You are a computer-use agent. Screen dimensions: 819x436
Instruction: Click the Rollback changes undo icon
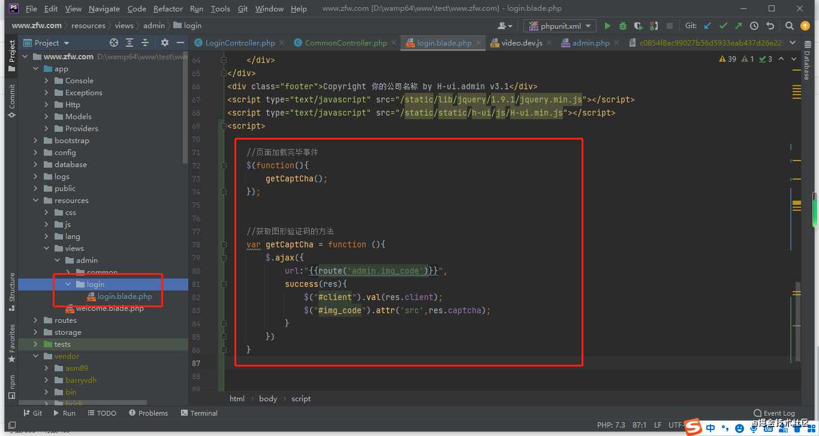[769, 25]
